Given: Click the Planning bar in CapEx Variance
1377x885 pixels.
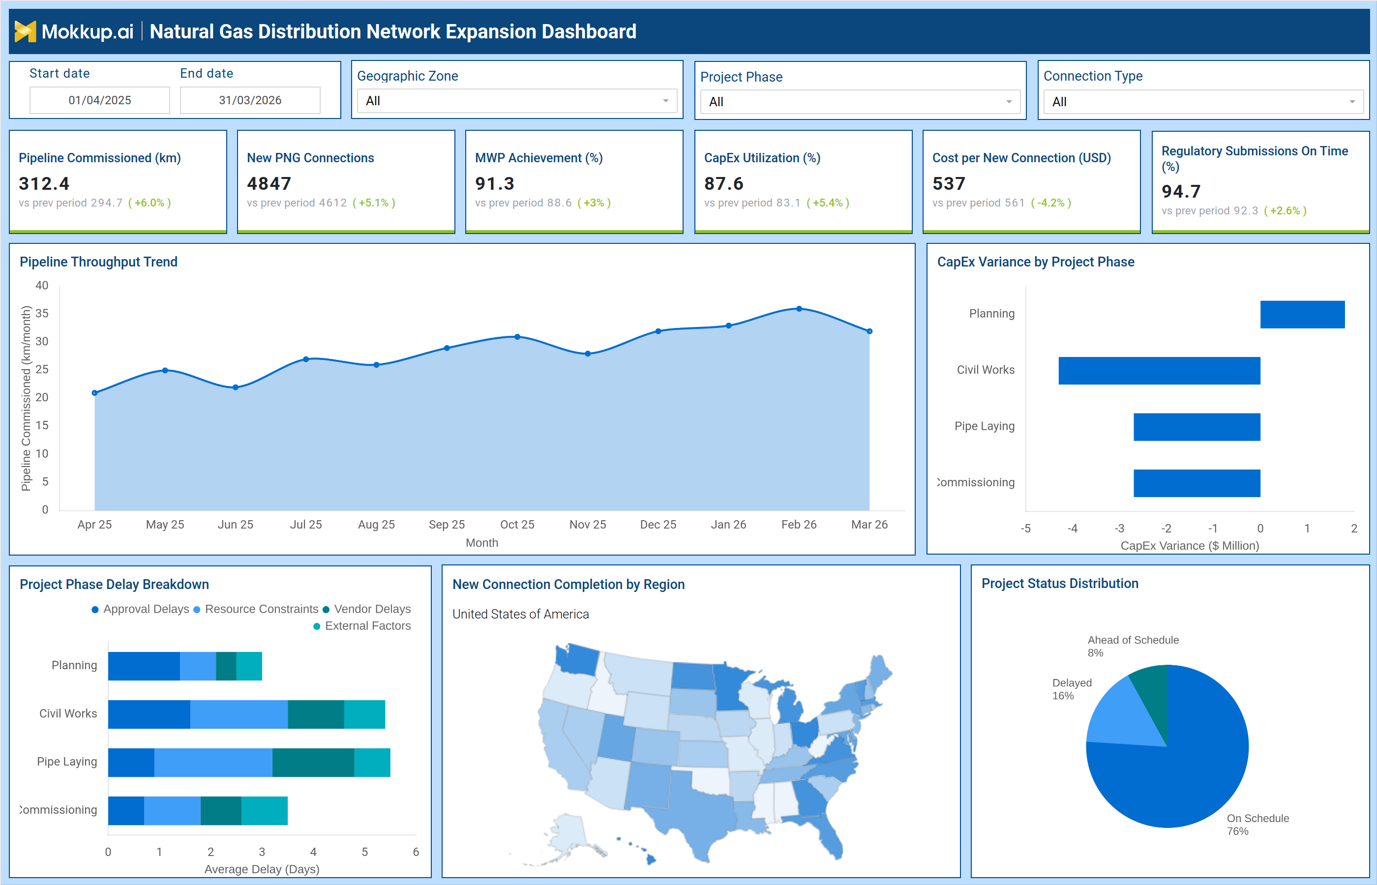Looking at the screenshot, I should 1302,314.
